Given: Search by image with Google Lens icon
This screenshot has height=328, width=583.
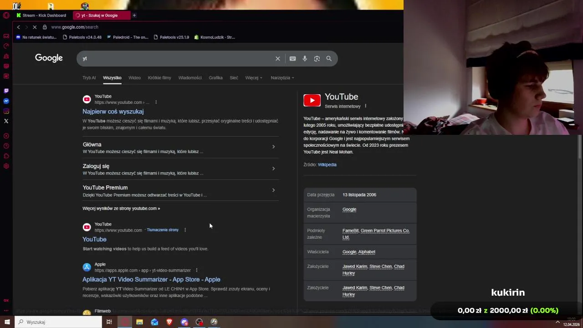Looking at the screenshot, I should tap(317, 58).
